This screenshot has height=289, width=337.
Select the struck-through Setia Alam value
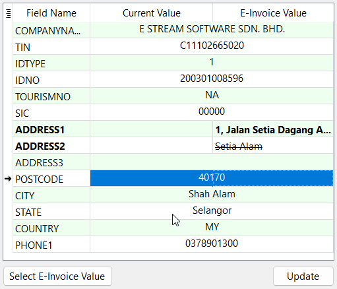[x=273, y=145]
